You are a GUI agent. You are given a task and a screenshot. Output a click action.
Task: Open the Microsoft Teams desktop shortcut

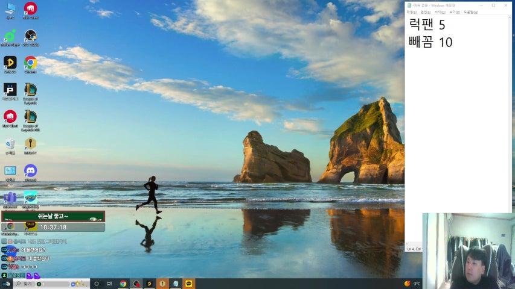coord(10,197)
